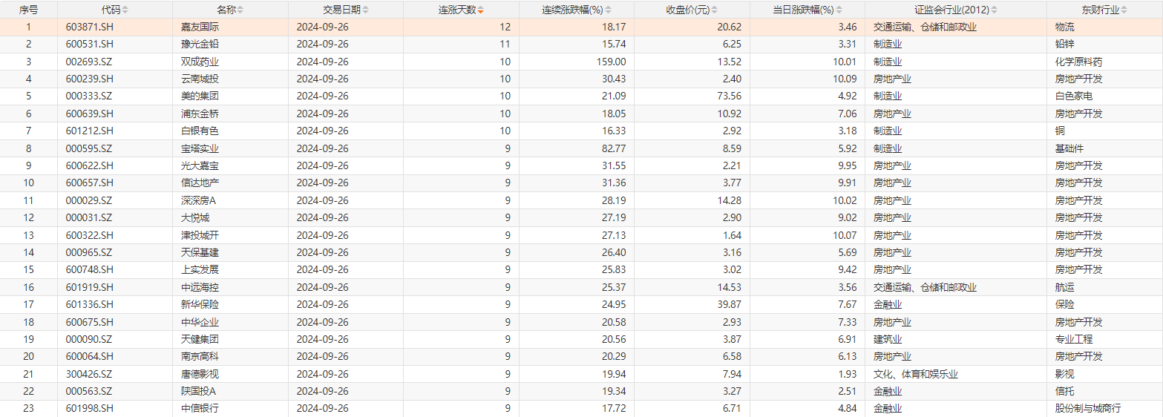This screenshot has width=1163, height=417.
Task: Select stock code 000031.SZ
Action: [89, 217]
